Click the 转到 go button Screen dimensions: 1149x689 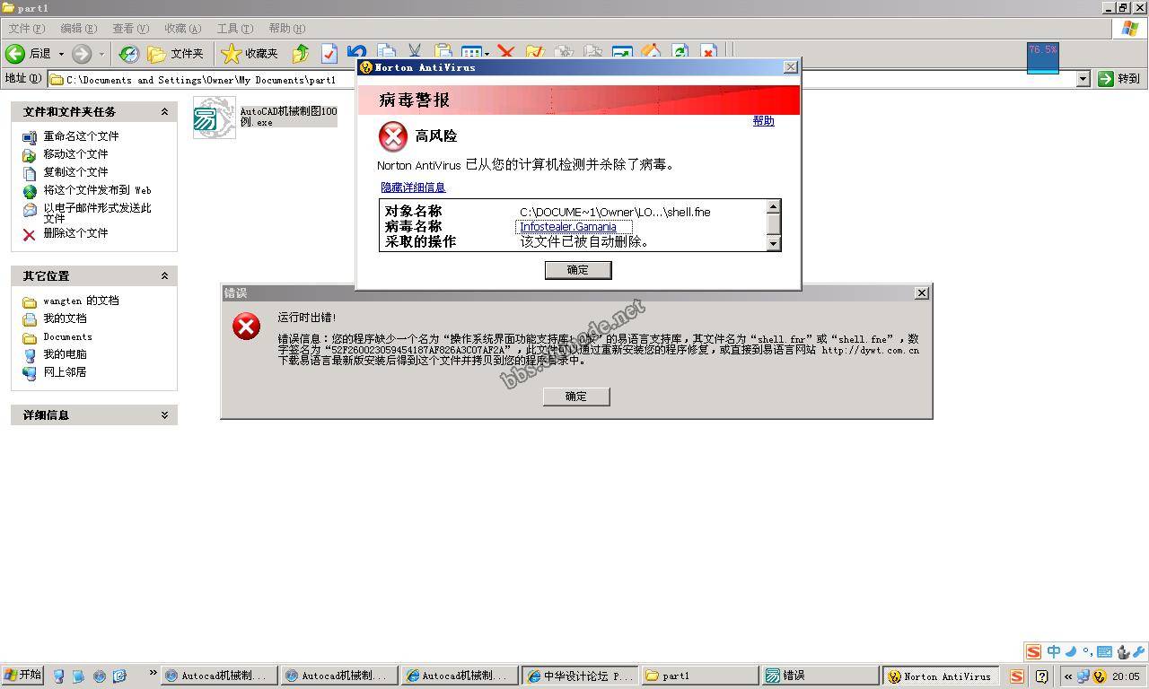[1119, 79]
